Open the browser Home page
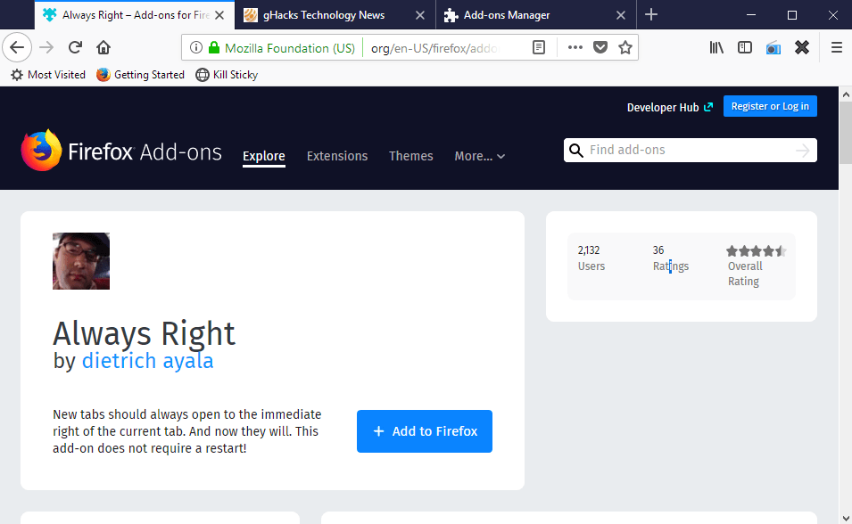 point(103,46)
